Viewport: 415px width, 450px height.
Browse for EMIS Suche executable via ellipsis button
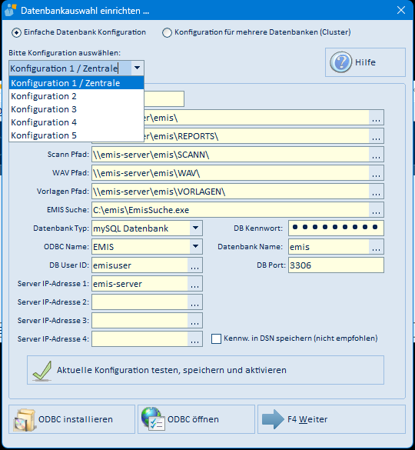tap(376, 210)
